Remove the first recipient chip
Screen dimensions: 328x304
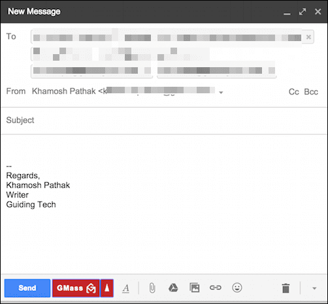(308, 37)
